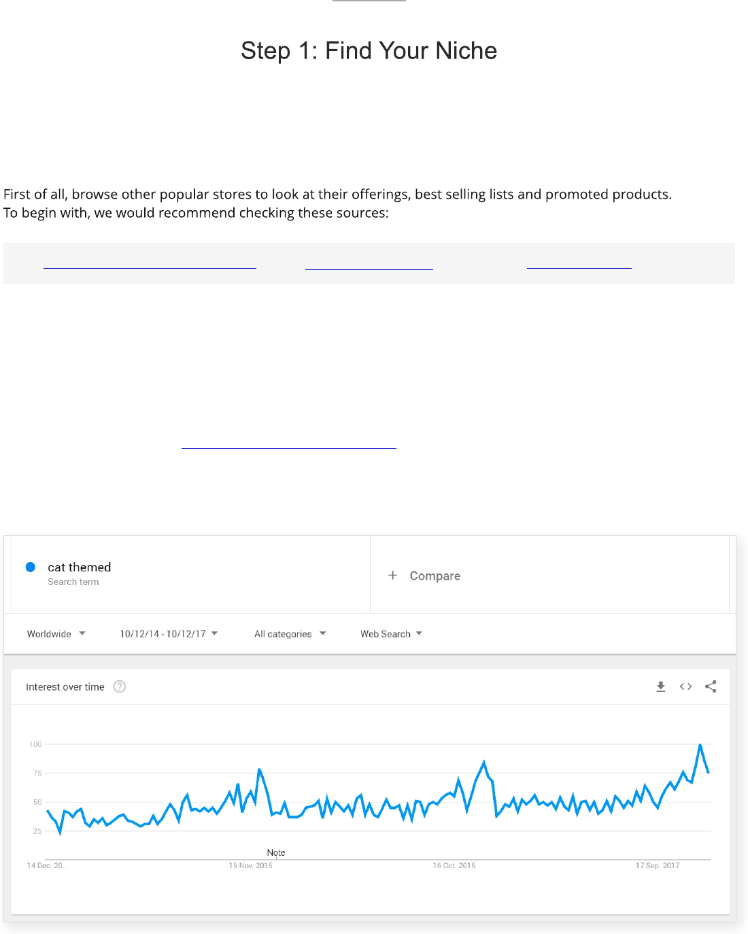Click the Interest over time title

pyautogui.click(x=65, y=687)
